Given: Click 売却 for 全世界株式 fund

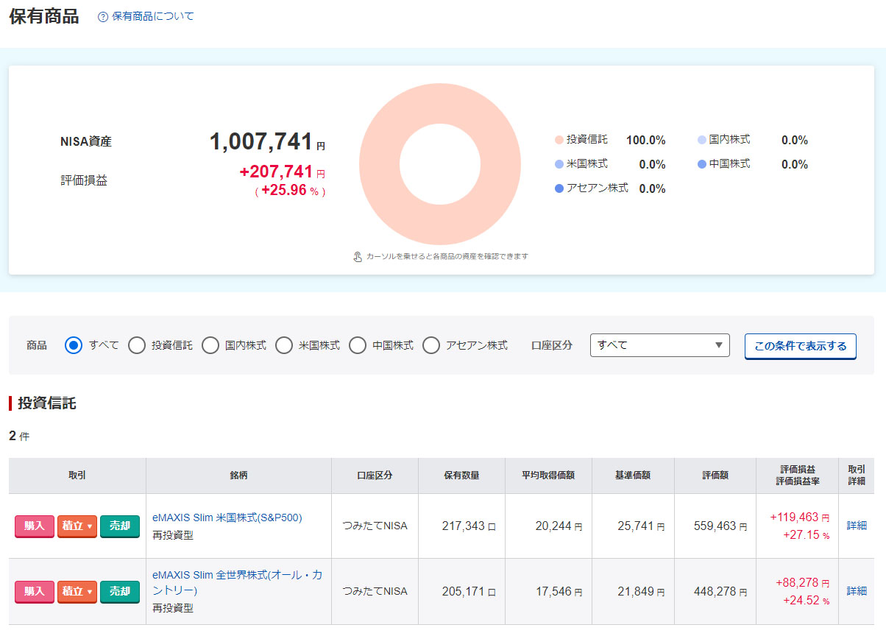Looking at the screenshot, I should click(x=120, y=591).
